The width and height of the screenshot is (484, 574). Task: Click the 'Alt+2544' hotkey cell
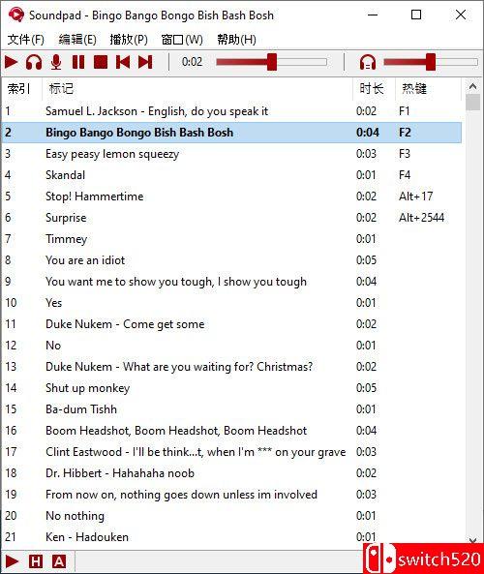(x=421, y=218)
